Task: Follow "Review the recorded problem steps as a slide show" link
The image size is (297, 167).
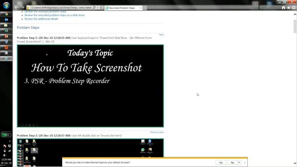Action: tap(55, 15)
